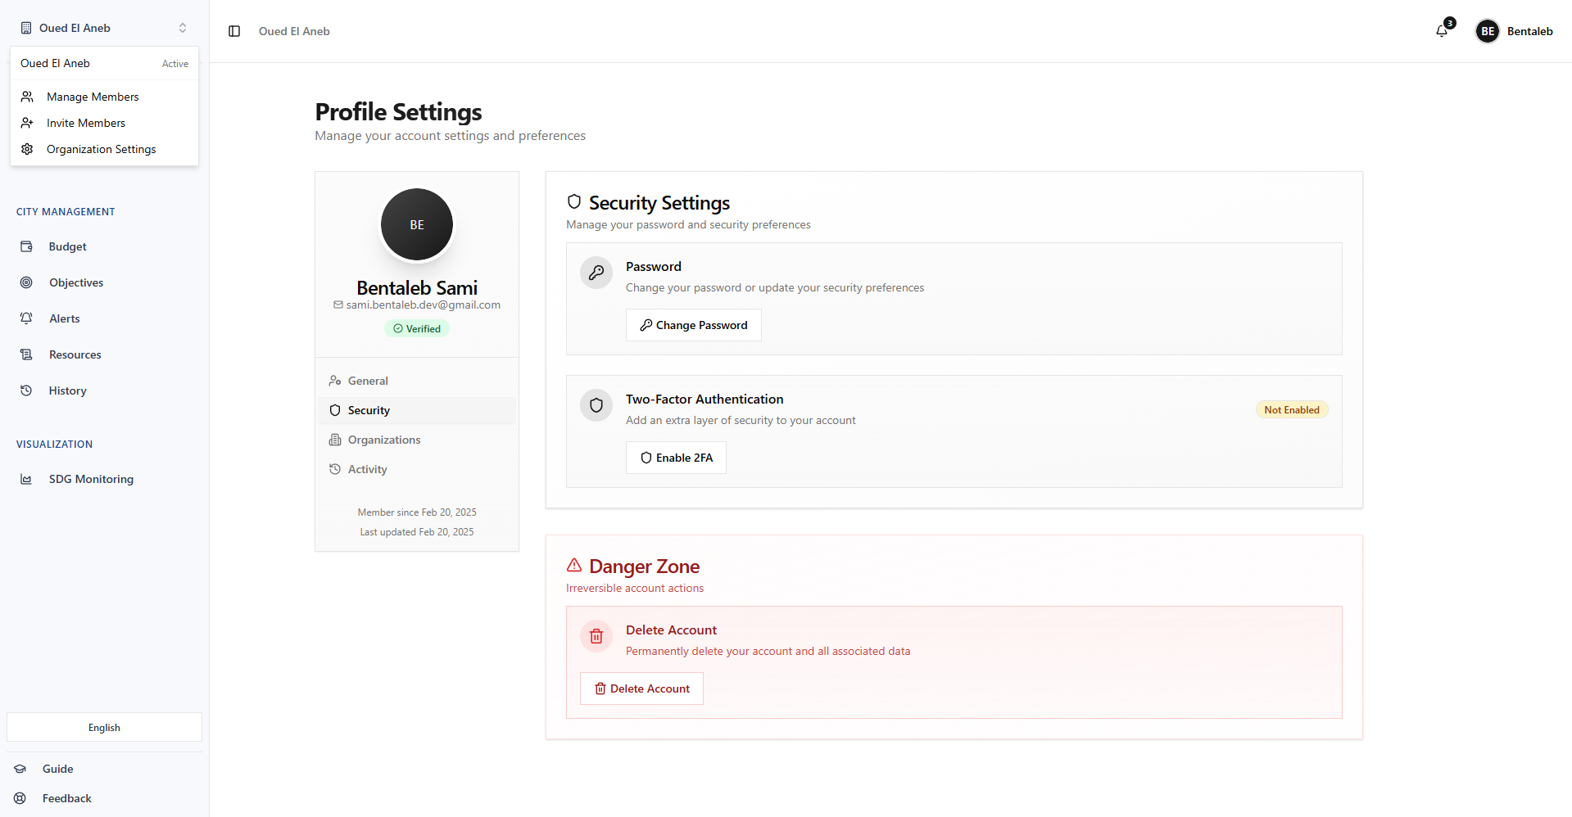Select Organization Settings from the menu
Screen dimensions: 1572x817
coord(101,148)
